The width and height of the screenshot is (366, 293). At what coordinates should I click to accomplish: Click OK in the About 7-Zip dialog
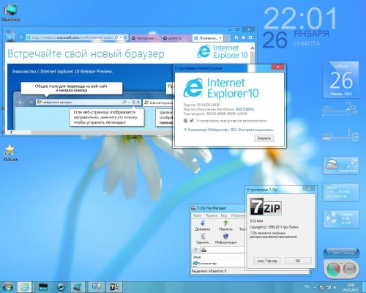pos(298,261)
